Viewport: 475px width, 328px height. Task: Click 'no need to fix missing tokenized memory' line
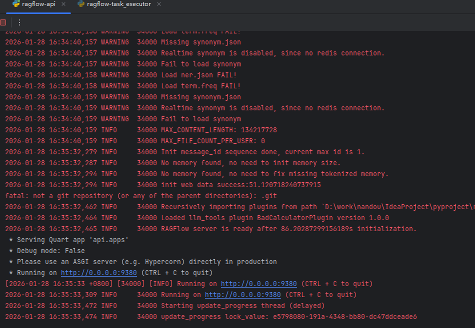[x=196, y=174]
